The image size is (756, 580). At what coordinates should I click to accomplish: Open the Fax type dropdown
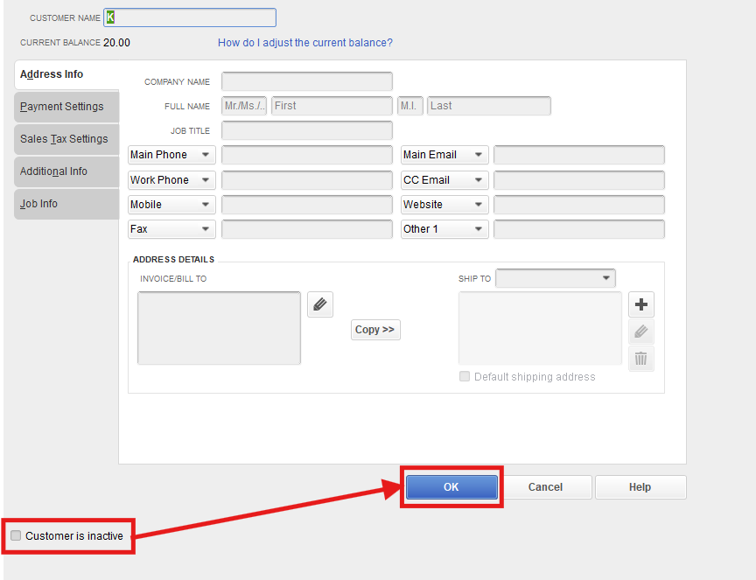pyautogui.click(x=171, y=229)
